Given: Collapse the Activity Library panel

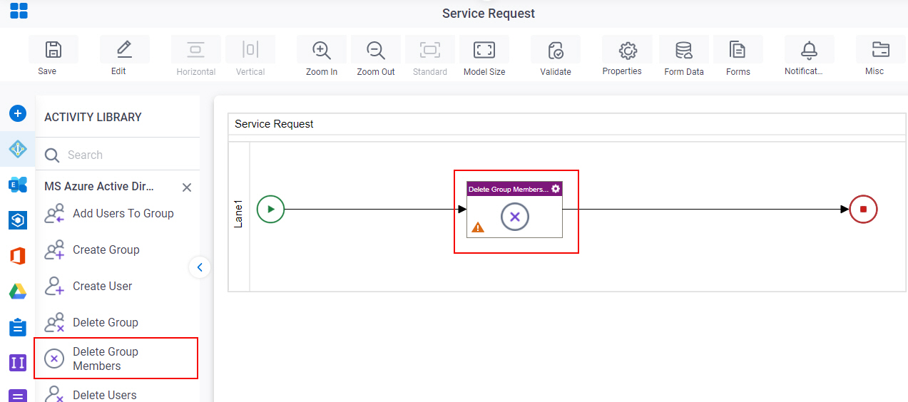Looking at the screenshot, I should pos(200,267).
